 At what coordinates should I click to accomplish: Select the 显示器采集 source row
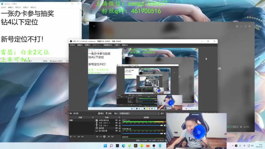coord(108,131)
